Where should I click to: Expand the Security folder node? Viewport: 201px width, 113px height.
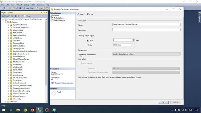6,101
